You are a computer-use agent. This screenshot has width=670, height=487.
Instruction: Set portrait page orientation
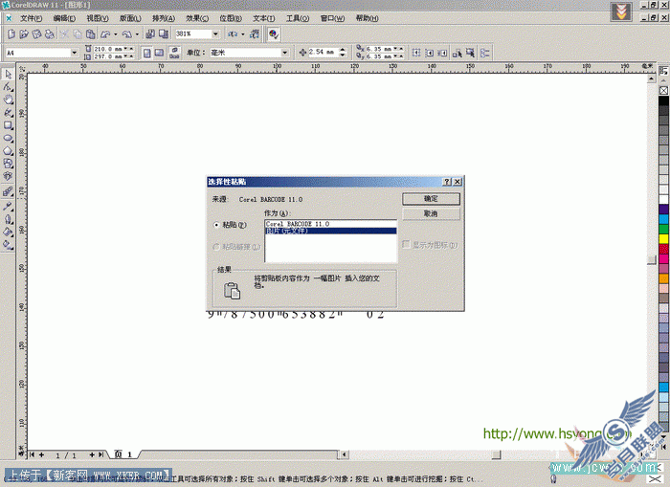click(x=147, y=53)
